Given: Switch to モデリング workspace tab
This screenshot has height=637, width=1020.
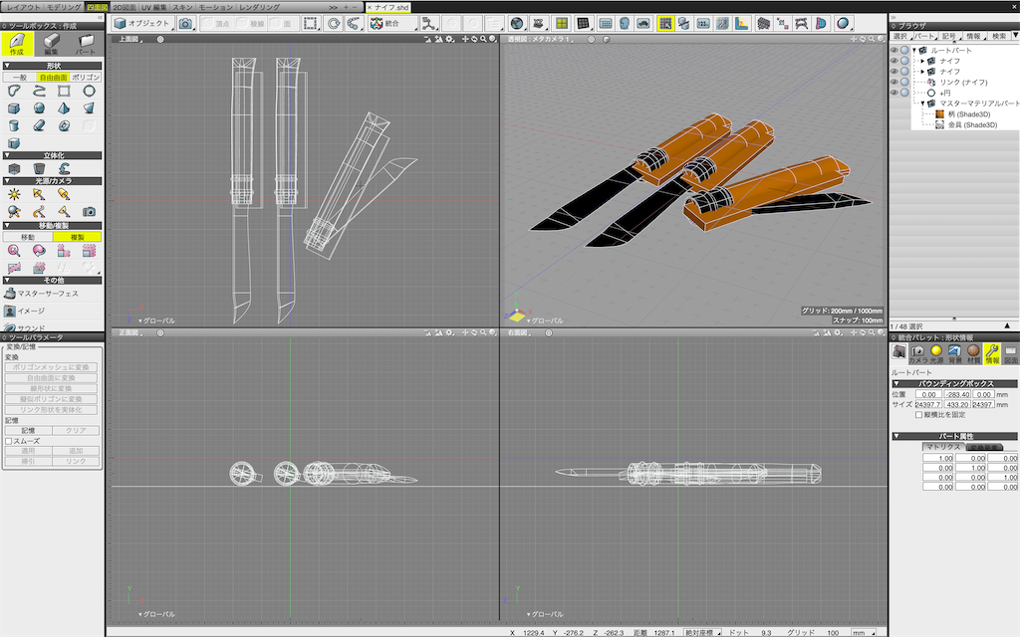Looking at the screenshot, I should click(x=64, y=7).
